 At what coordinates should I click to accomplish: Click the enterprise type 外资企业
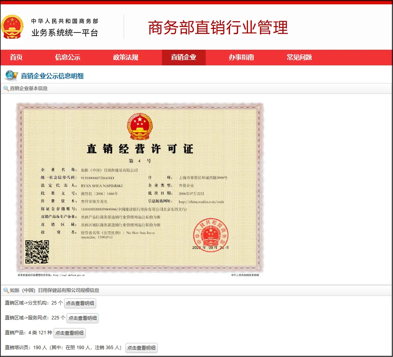(x=186, y=186)
